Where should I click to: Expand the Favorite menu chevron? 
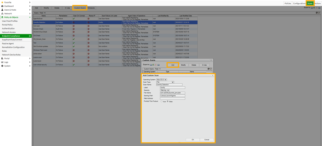30,2
